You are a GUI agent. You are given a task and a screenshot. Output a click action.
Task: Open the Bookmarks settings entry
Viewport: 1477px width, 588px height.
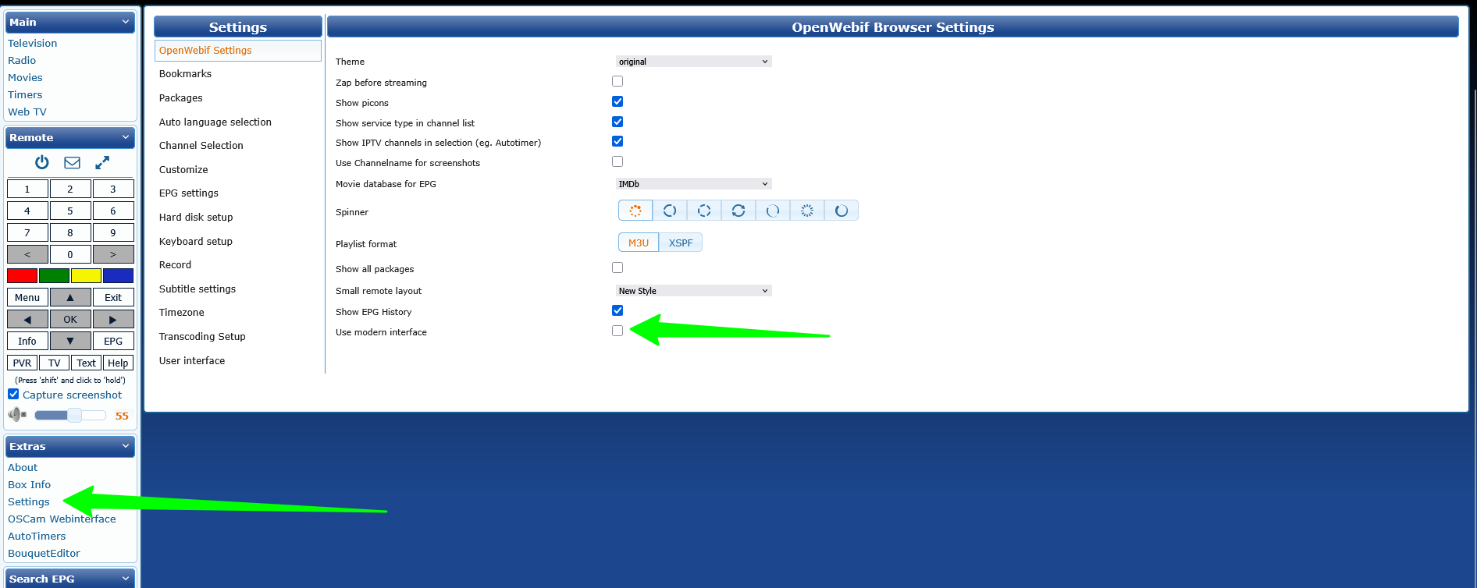click(185, 74)
